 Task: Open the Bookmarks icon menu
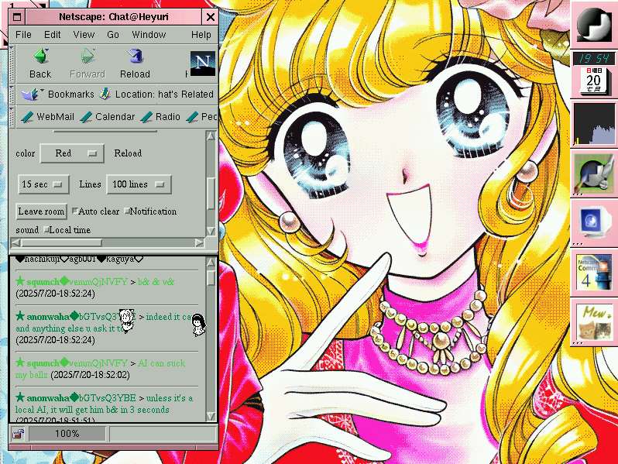[x=32, y=95]
